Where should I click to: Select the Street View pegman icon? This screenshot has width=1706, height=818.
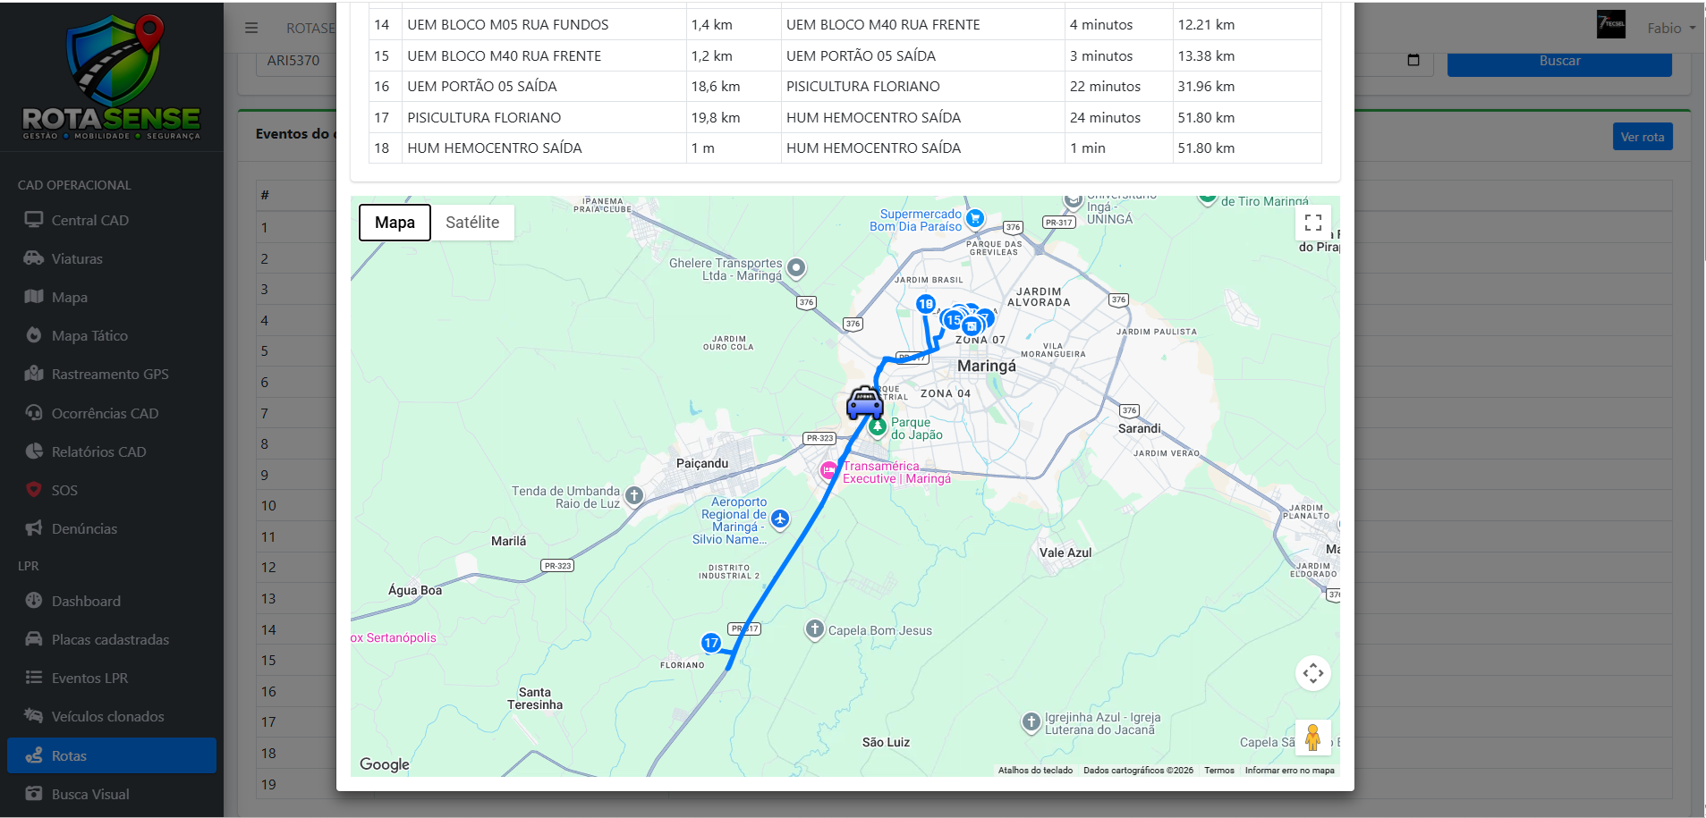tap(1312, 738)
